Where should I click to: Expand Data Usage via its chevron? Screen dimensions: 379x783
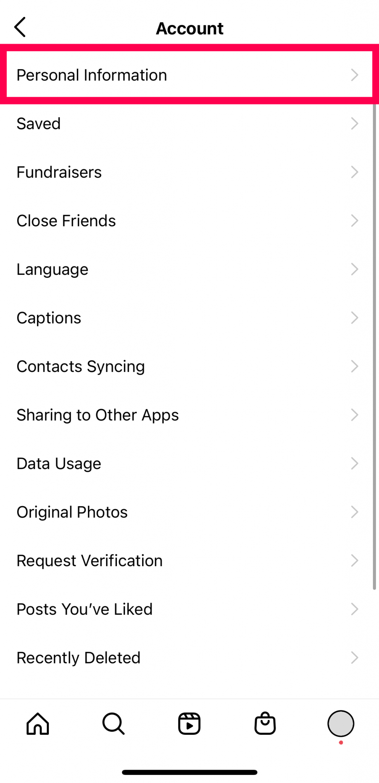355,463
